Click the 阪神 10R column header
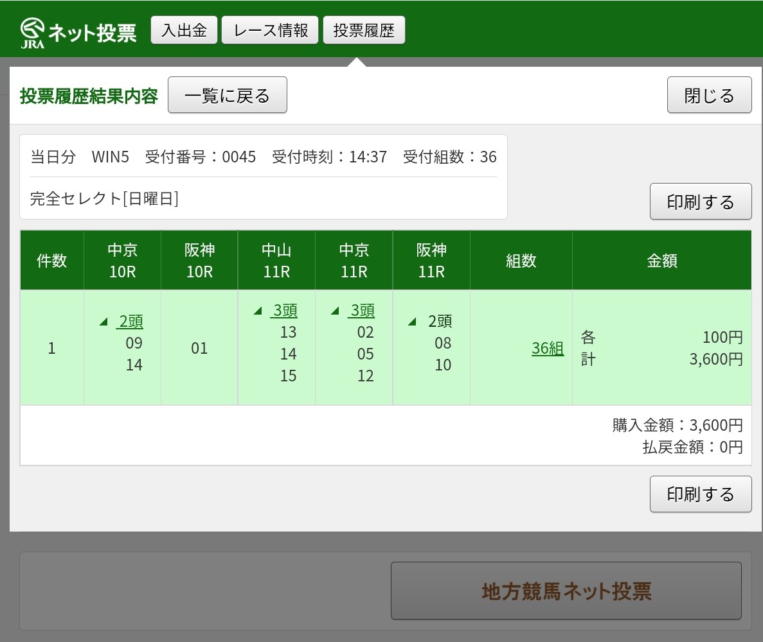 (199, 261)
